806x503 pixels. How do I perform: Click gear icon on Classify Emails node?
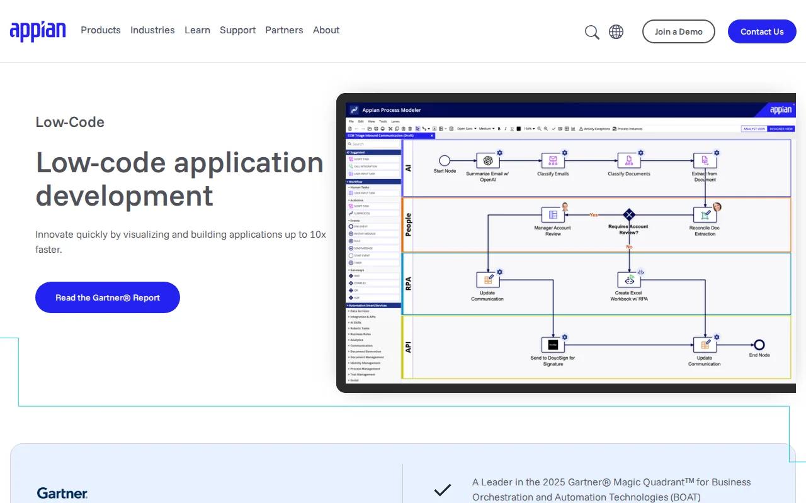(565, 153)
